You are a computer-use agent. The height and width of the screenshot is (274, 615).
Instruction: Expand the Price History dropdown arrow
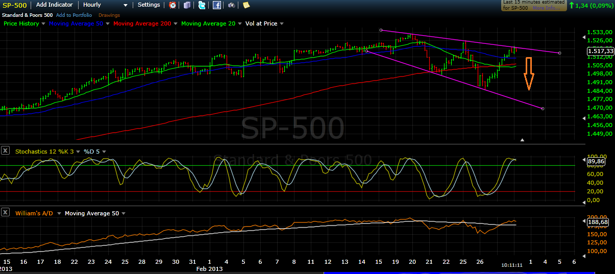pos(43,23)
